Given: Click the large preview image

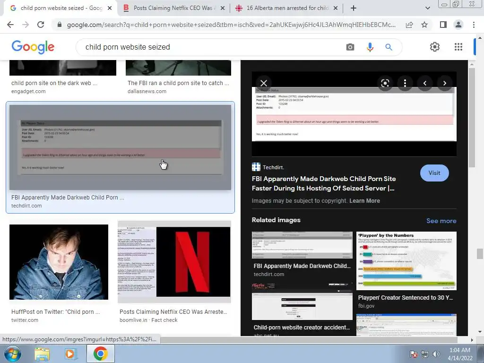Looking at the screenshot, I should (x=354, y=114).
